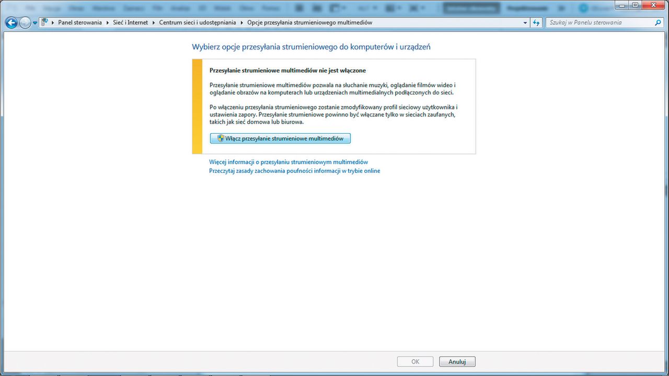Screen dimensions: 669x376
Task: Click paragraph starting Po włączeniu przesyłania strumieniowego
Action: coord(333,114)
